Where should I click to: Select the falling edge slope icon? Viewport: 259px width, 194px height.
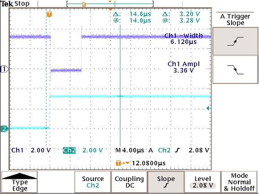[x=235, y=69]
